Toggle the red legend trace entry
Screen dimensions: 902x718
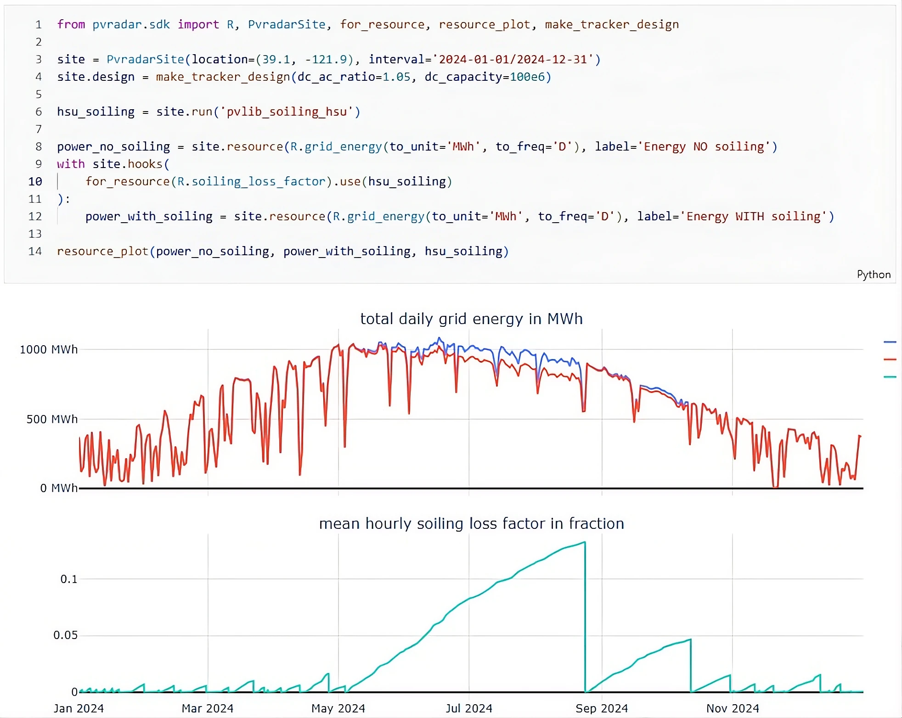890,359
